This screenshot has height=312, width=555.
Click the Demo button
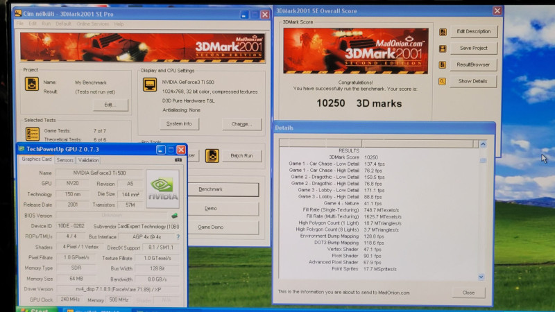pyautogui.click(x=223, y=209)
